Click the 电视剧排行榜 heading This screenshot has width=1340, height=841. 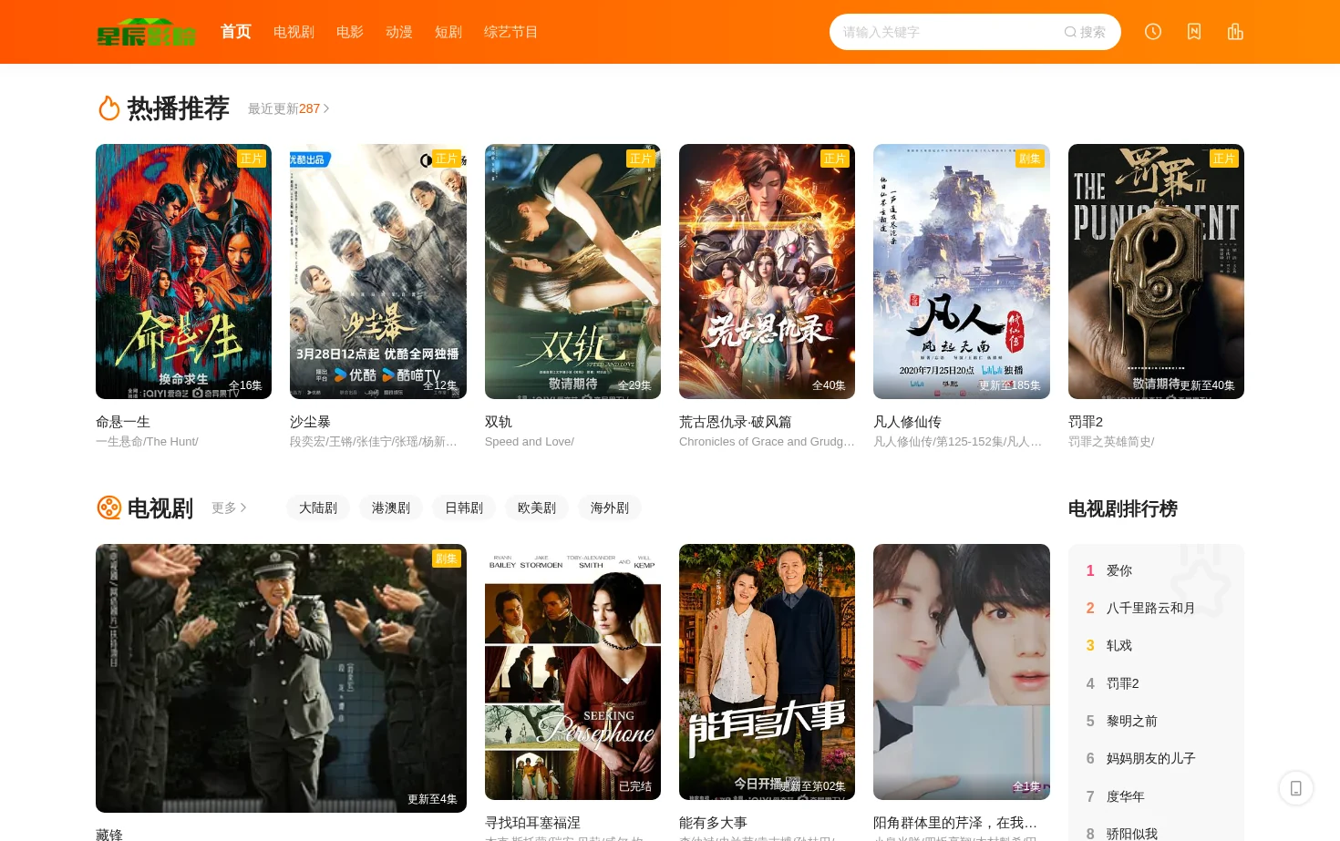tap(1123, 508)
